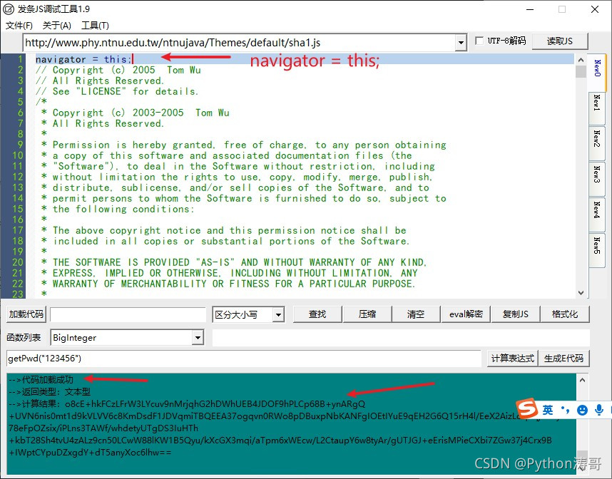Click the Sogou punctuation mode icon
Screen dimensions: 612x479
tap(565, 410)
